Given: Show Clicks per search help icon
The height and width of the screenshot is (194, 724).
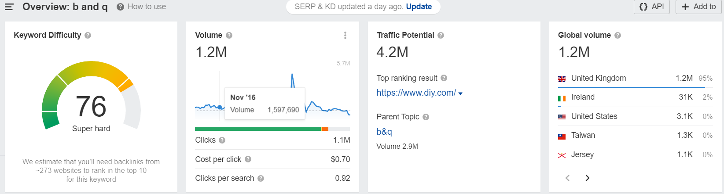Looking at the screenshot, I should tap(261, 178).
